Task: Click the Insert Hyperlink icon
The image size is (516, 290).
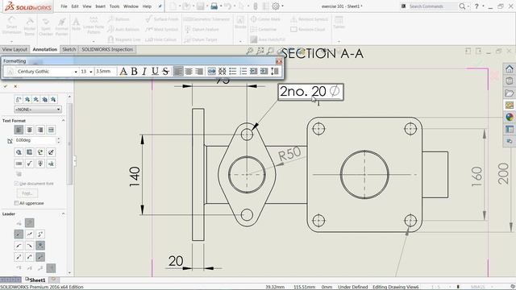Action: click(19, 152)
